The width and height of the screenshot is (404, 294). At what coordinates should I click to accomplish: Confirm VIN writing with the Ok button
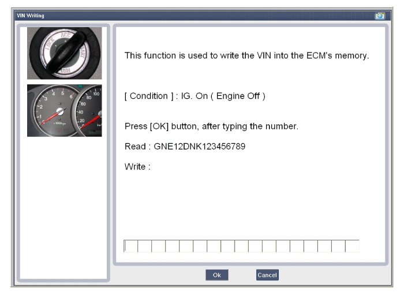(217, 275)
